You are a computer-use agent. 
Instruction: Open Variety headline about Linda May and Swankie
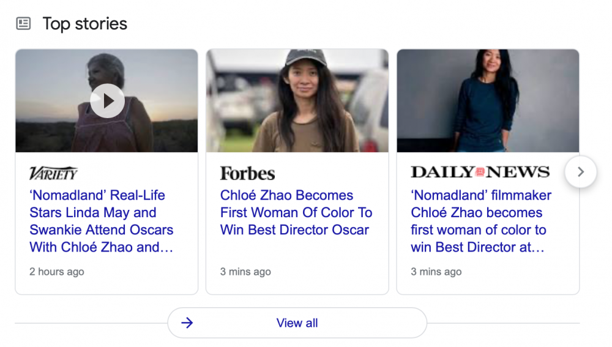click(x=102, y=221)
